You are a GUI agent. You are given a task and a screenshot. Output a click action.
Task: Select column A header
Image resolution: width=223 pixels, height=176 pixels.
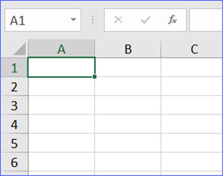click(61, 48)
